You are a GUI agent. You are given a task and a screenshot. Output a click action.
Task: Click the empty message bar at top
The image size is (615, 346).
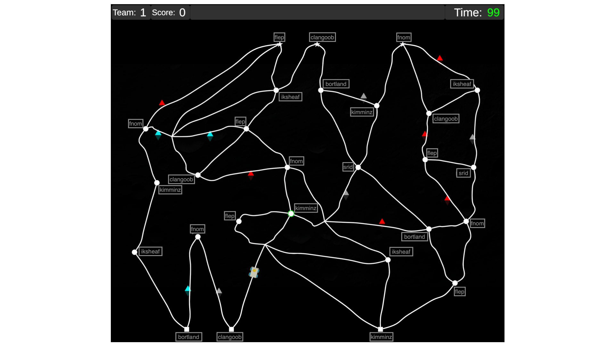[317, 12]
